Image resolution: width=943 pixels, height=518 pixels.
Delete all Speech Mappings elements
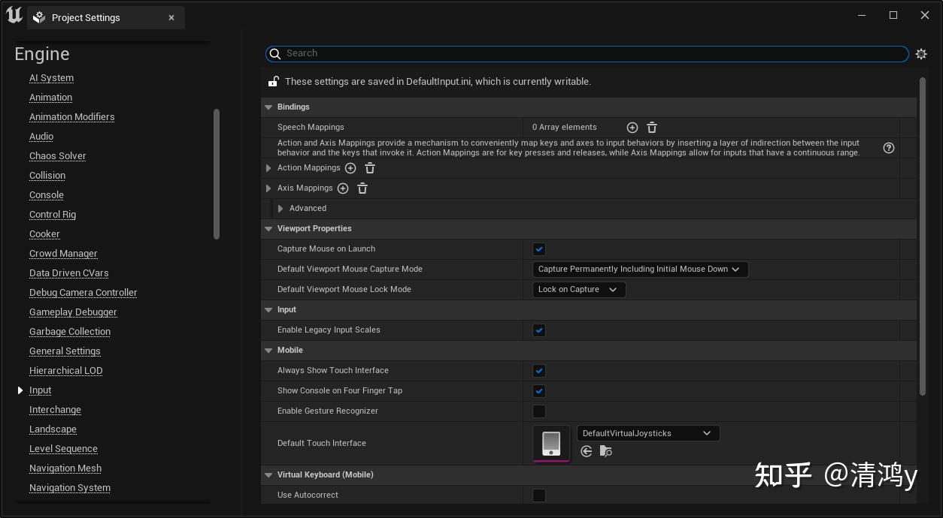(652, 128)
